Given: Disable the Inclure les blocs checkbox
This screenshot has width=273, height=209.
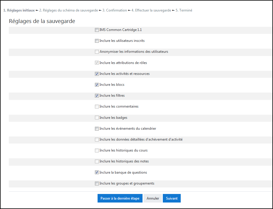Looking at the screenshot, I should (x=97, y=85).
